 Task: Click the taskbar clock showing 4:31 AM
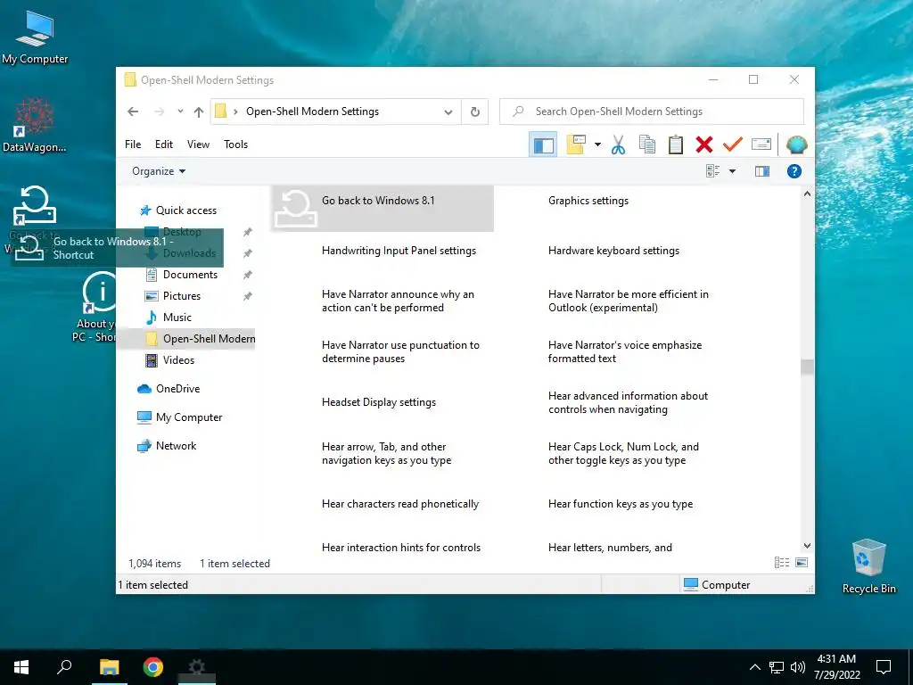pyautogui.click(x=836, y=667)
